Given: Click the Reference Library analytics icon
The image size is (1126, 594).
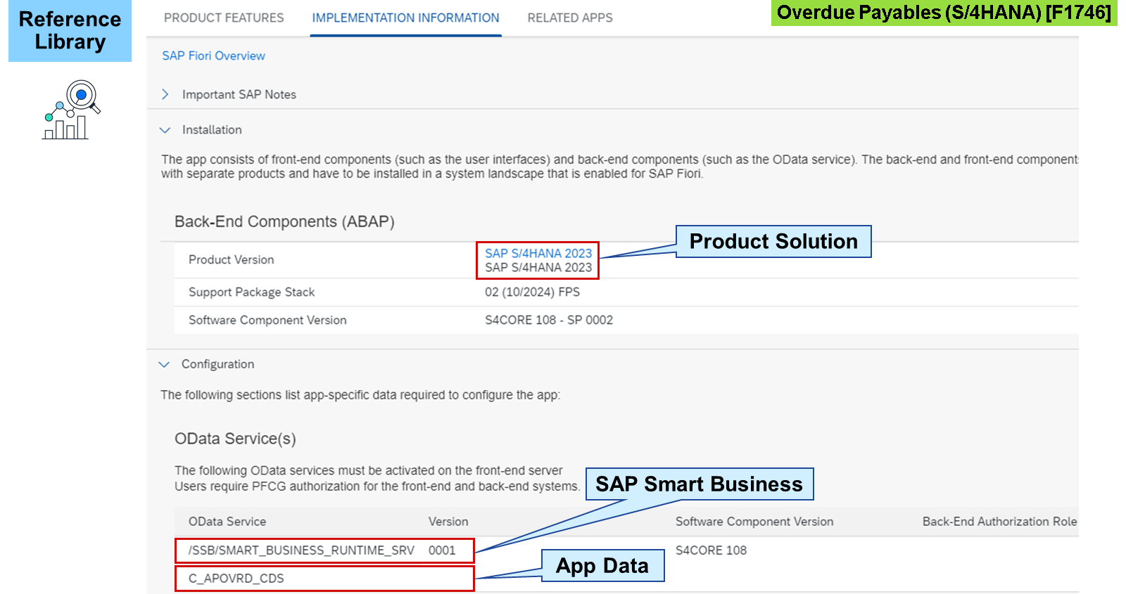Looking at the screenshot, I should coord(71,110).
